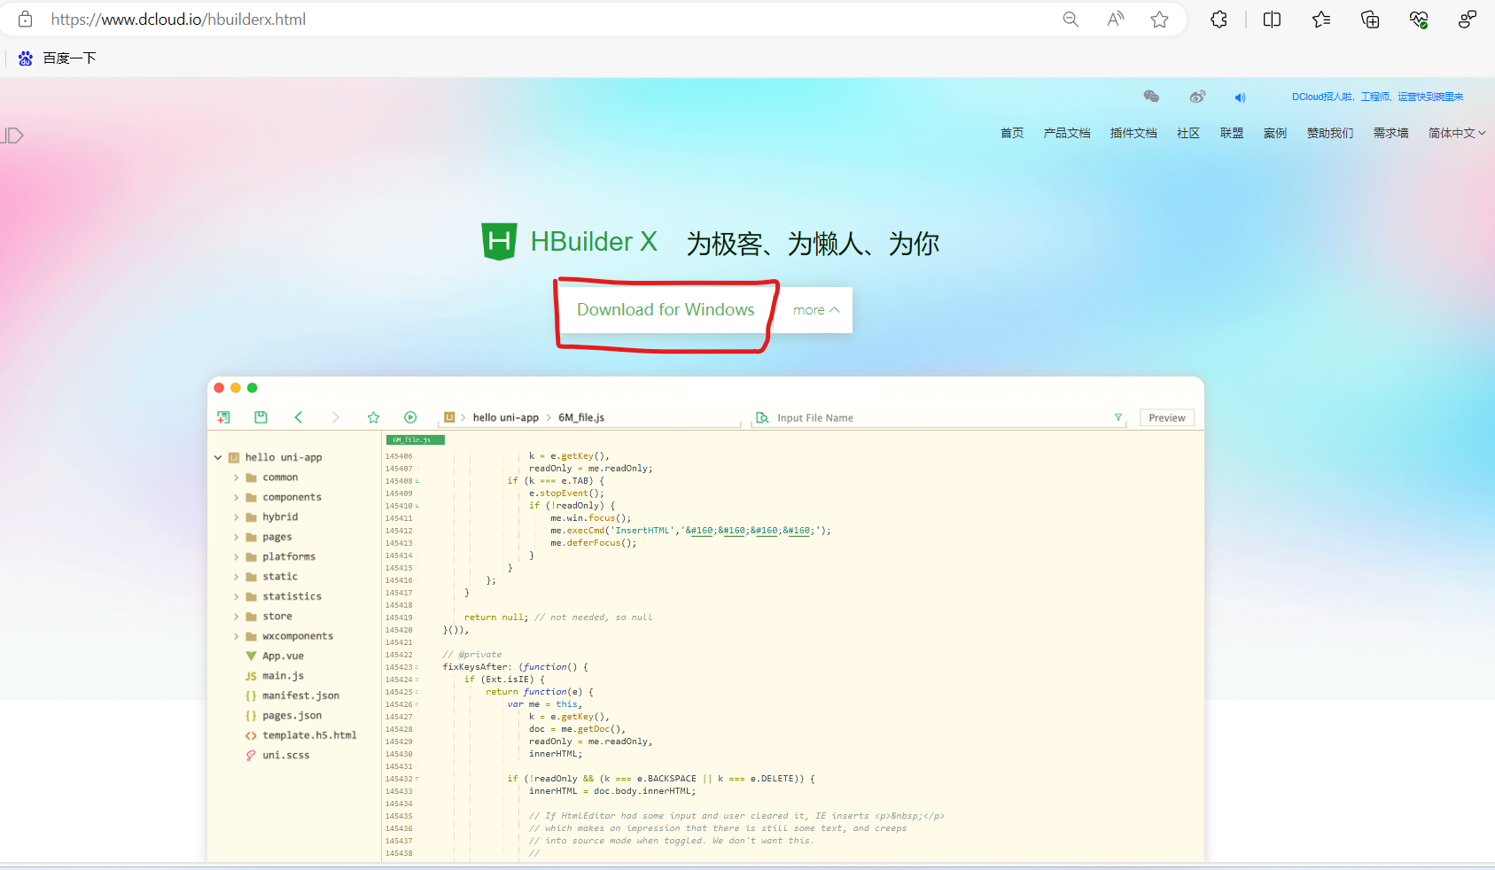Click the back arrow in editor toolbar
This screenshot has height=870, width=1495.
tap(299, 417)
